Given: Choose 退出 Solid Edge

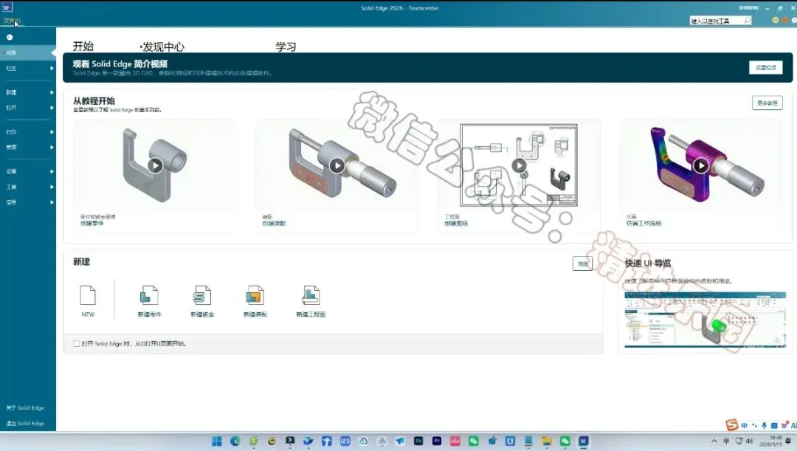Looking at the screenshot, I should [x=25, y=423].
